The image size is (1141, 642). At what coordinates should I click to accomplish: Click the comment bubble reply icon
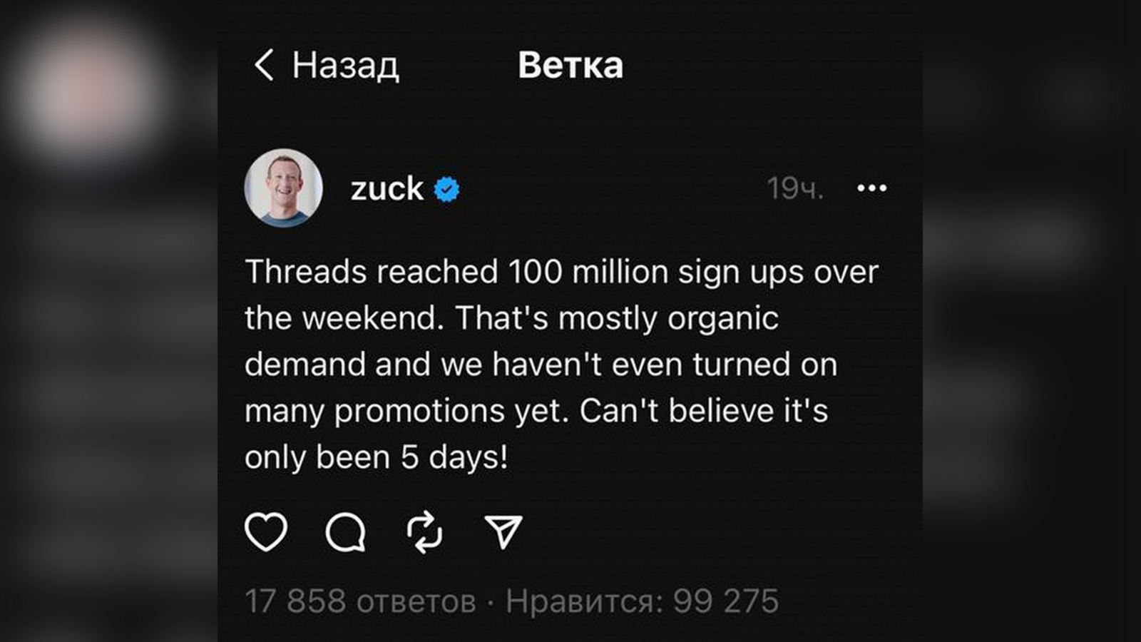346,532
